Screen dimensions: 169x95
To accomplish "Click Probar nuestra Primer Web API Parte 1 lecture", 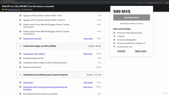I will [x=46, y=26].
